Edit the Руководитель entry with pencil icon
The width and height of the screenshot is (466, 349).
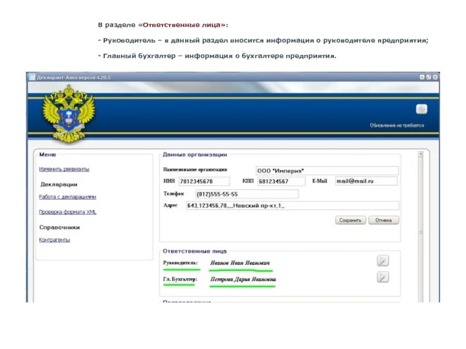tap(383, 261)
